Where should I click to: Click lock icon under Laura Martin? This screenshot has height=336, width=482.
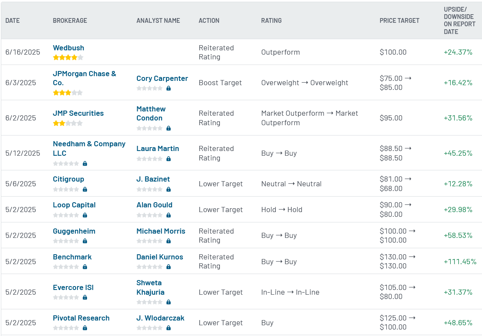pyautogui.click(x=168, y=159)
